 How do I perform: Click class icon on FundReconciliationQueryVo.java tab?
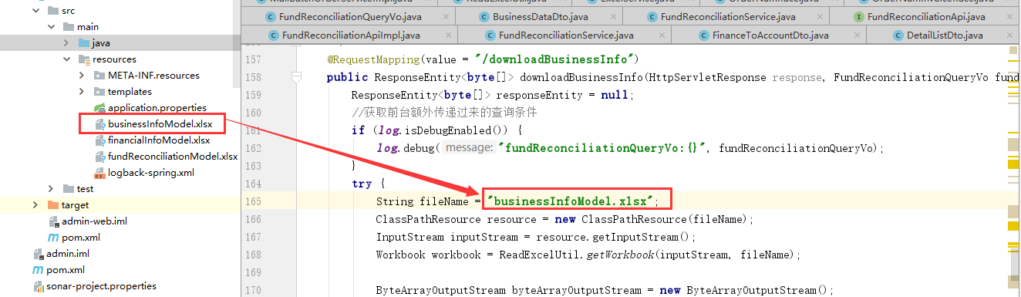point(271,16)
